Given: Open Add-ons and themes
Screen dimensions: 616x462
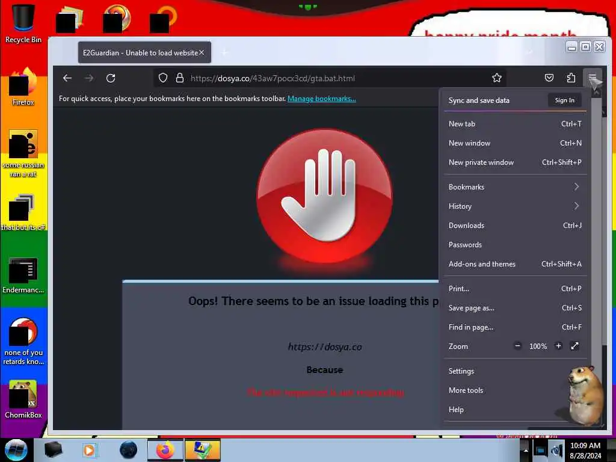Looking at the screenshot, I should pyautogui.click(x=515, y=264).
